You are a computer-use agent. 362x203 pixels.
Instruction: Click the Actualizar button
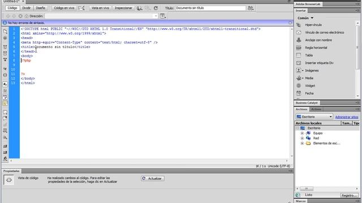coord(153,179)
